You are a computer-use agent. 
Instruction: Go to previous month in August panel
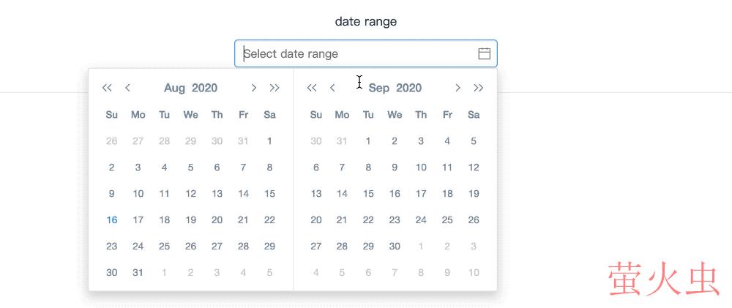128,88
